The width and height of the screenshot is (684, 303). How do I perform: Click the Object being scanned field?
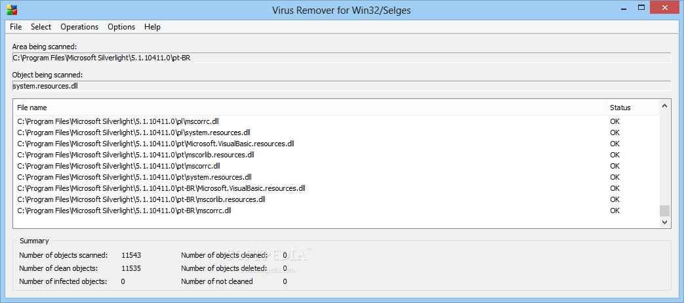pyautogui.click(x=342, y=86)
